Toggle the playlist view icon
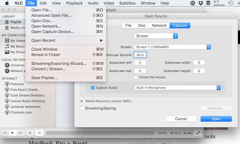This screenshot has height=144, width=240. tap(39, 133)
